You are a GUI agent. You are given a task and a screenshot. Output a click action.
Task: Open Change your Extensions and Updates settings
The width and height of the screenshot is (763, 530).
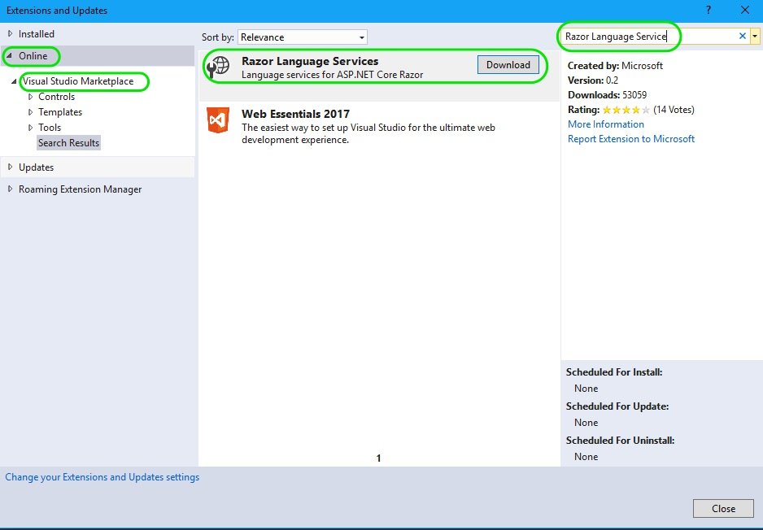coord(102,477)
